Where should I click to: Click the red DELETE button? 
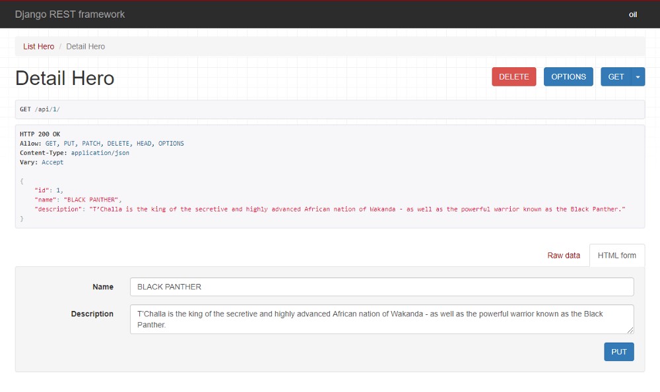click(x=514, y=77)
